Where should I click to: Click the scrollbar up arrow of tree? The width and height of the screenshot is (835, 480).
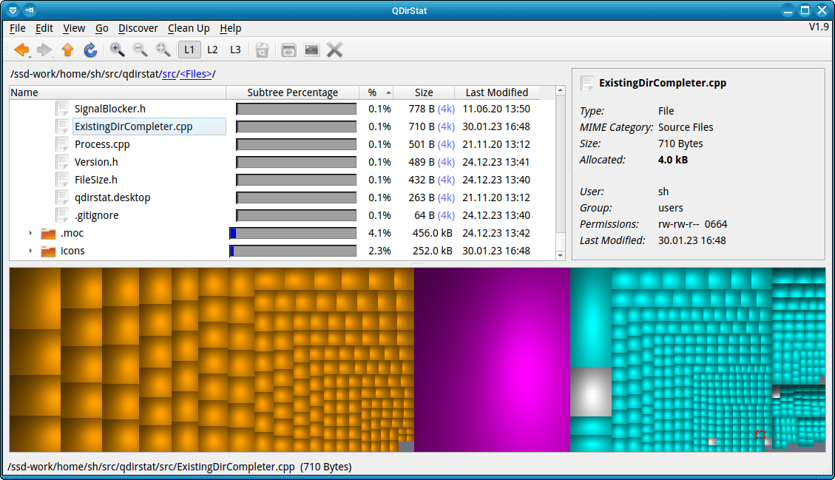pos(560,90)
